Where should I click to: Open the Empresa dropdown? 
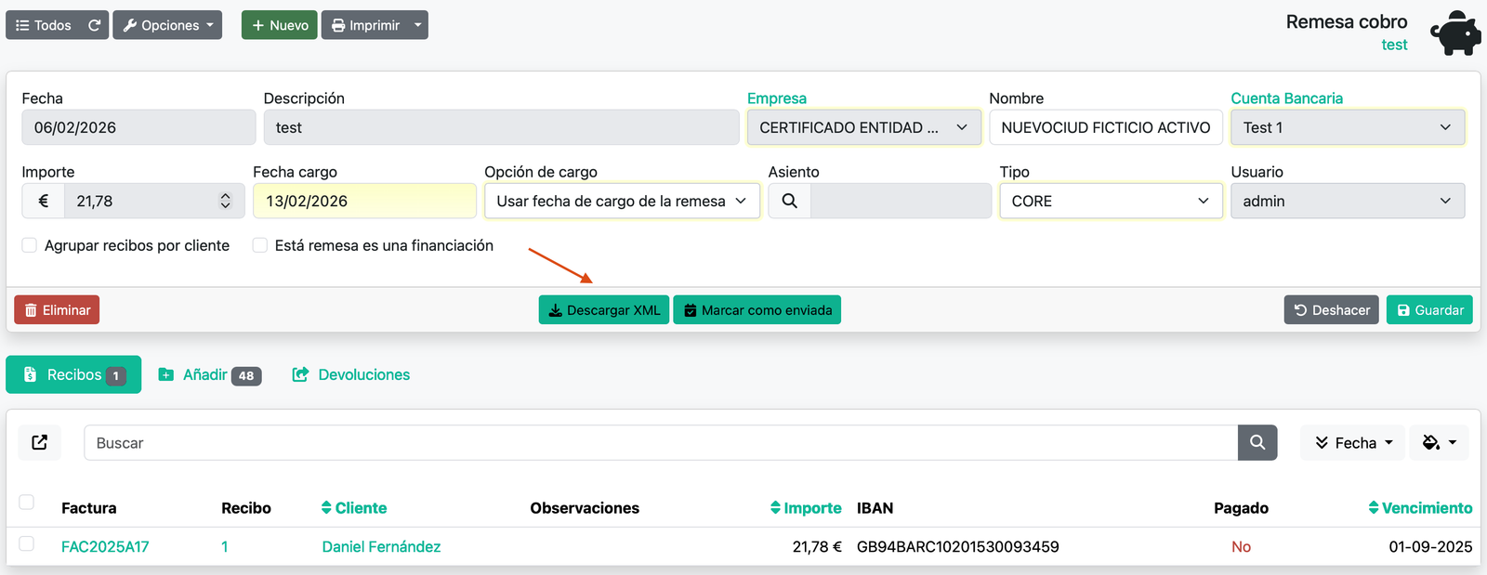point(864,127)
